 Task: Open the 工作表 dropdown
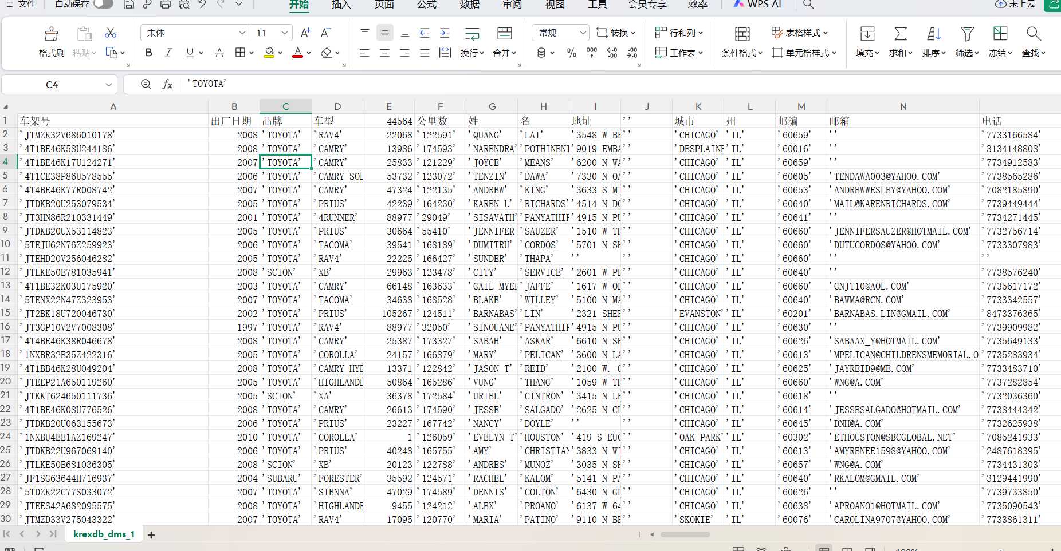[x=679, y=53]
